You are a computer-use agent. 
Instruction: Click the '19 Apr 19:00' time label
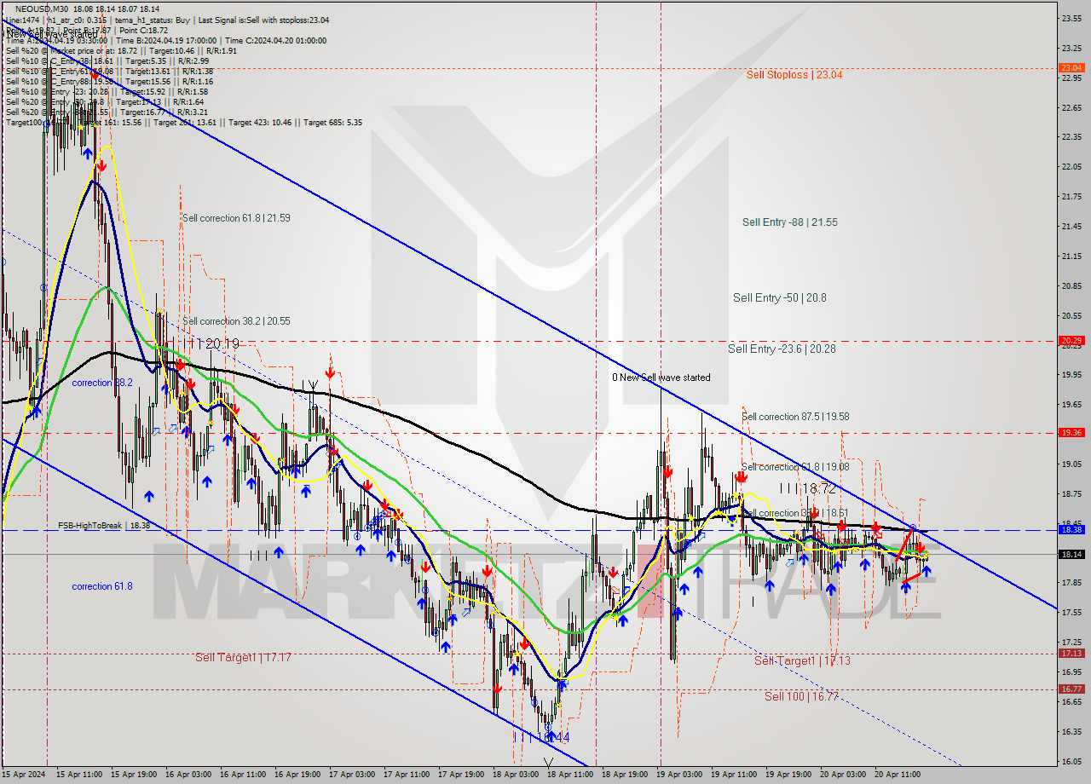(788, 775)
